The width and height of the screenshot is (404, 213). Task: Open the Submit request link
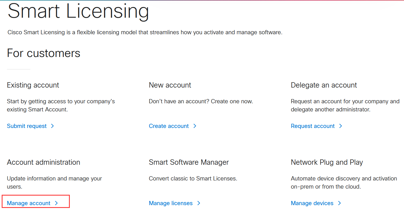tap(27, 126)
